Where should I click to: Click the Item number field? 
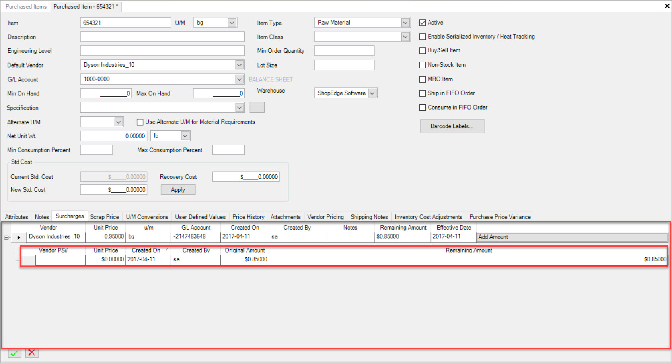coord(125,23)
